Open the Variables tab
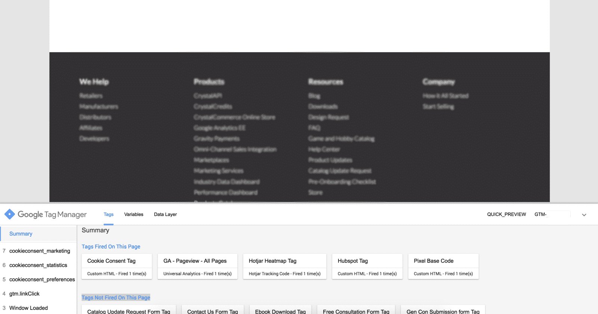Viewport: 598px width, 314px height. [134, 214]
